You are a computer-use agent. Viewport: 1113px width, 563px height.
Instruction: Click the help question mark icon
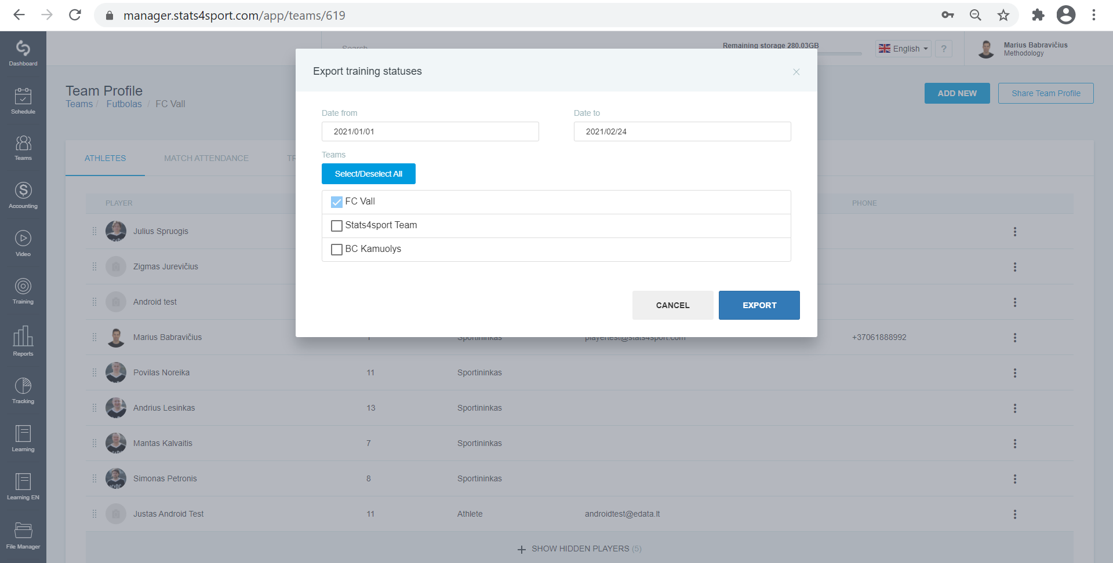(944, 49)
